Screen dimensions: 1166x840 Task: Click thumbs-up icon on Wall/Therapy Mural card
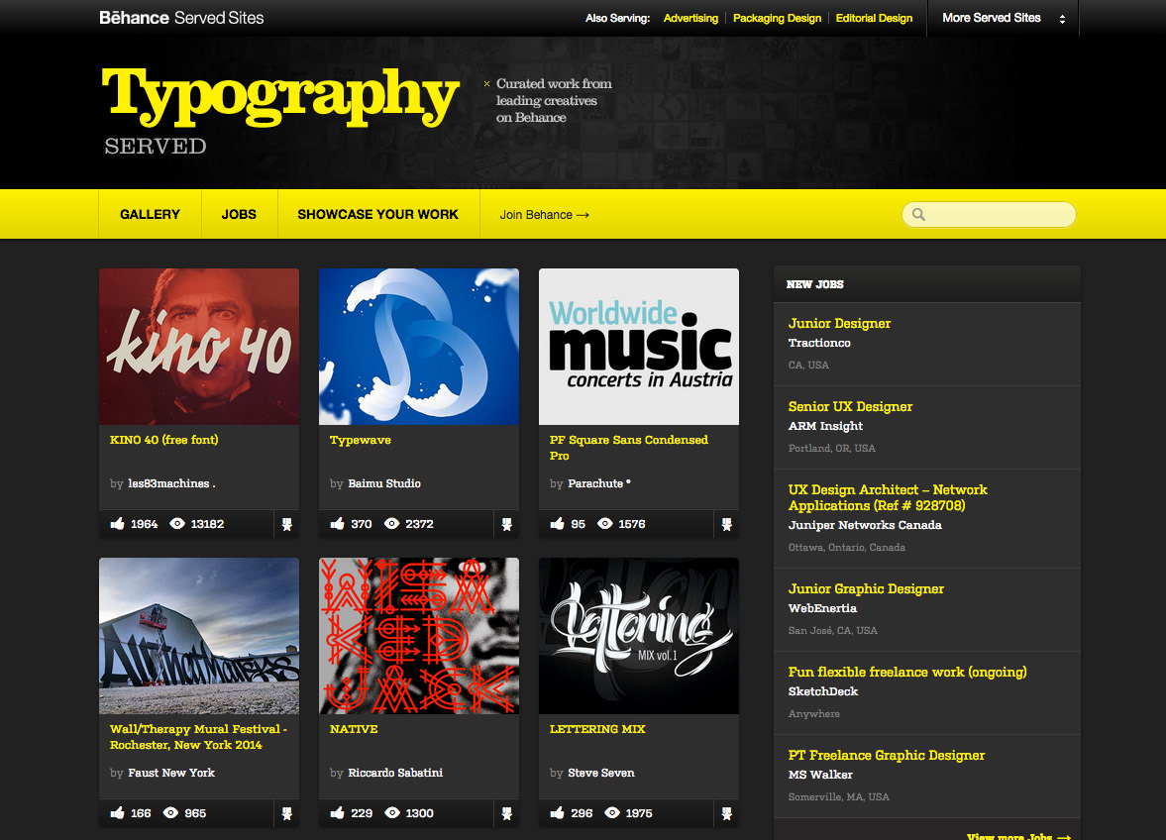point(118,813)
